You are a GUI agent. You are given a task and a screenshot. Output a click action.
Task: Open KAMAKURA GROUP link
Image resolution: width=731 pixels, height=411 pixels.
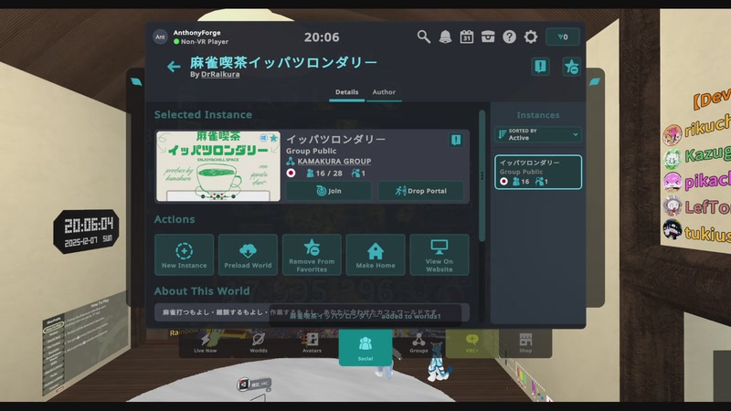coord(334,162)
